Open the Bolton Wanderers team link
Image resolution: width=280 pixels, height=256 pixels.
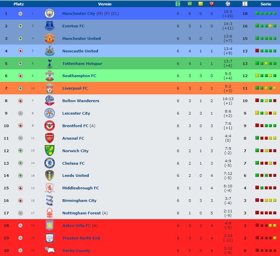tap(81, 101)
